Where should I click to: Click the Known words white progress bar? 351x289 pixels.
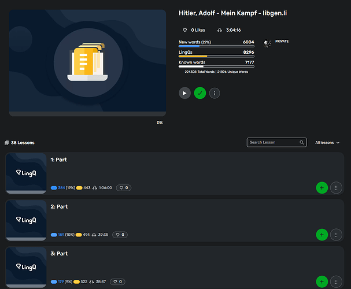(x=216, y=66)
